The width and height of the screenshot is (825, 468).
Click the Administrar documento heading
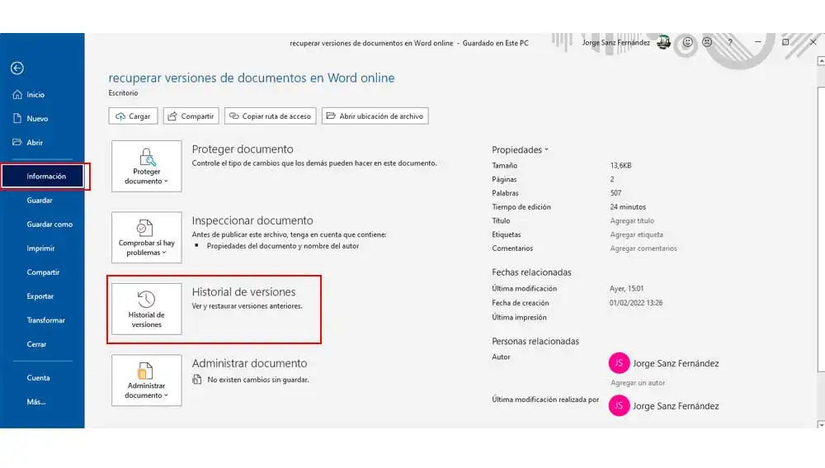pyautogui.click(x=249, y=363)
